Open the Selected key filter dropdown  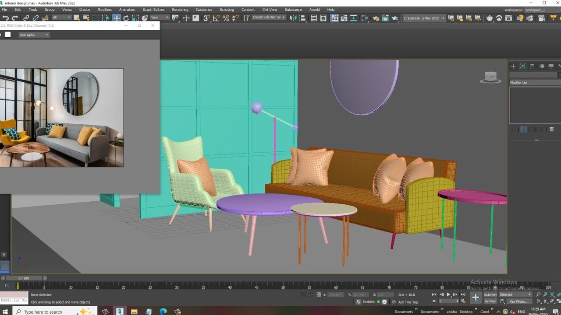515,294
